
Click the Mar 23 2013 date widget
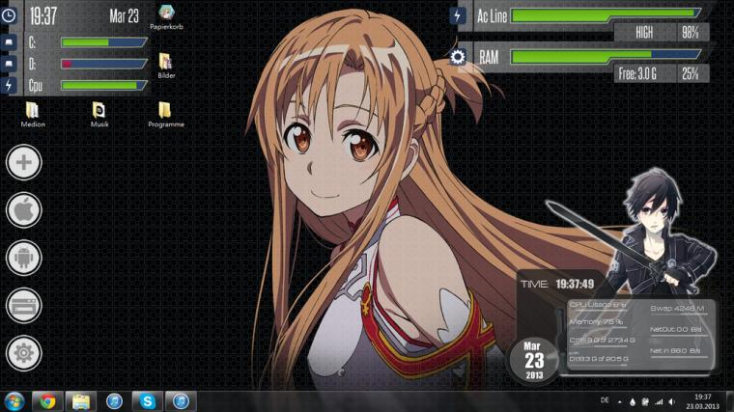(x=534, y=360)
